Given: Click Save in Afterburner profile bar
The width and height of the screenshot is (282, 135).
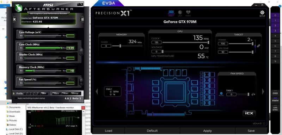Looking at the screenshot, I should 44,93.
